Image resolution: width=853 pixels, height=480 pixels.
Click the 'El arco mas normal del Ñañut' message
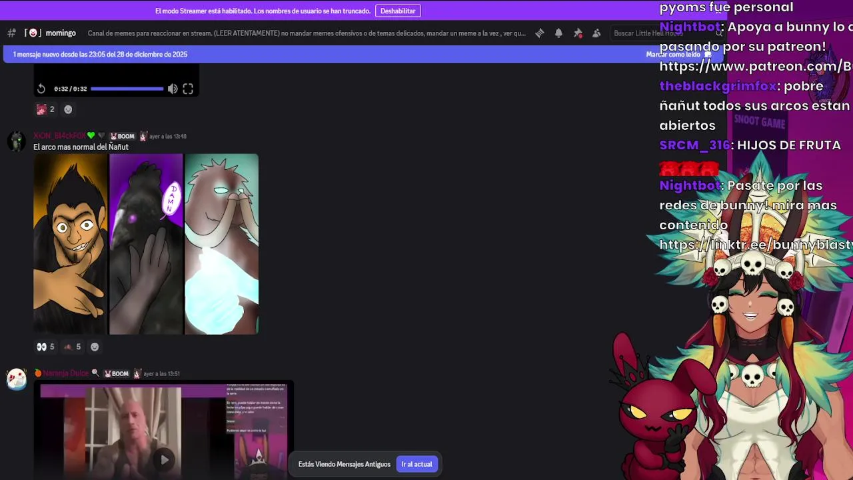81,147
